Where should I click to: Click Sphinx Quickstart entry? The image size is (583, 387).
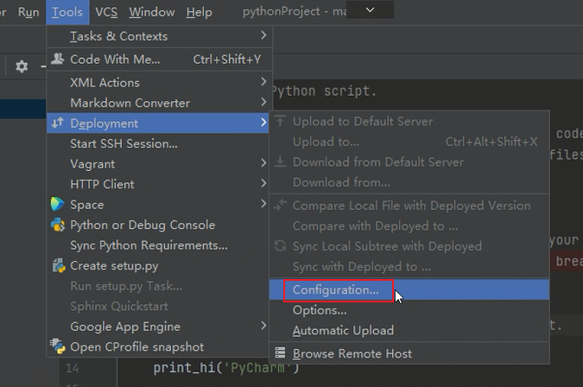158,307
